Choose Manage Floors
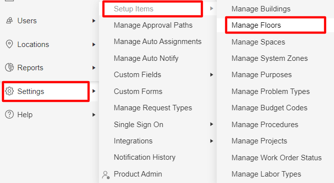The width and height of the screenshot is (334, 183). coord(256,25)
